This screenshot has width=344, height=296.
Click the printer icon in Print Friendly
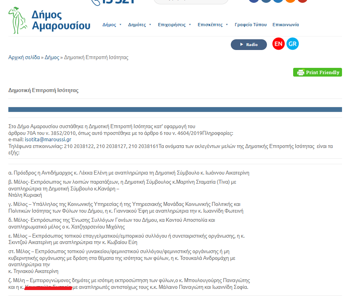pos(300,73)
